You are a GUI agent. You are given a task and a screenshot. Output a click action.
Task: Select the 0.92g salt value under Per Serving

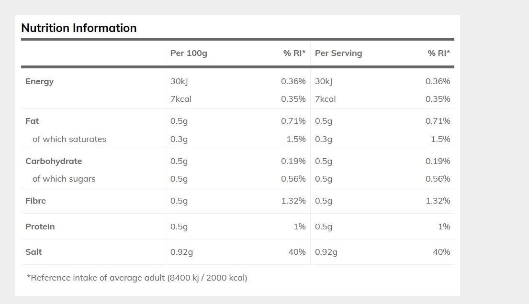coord(326,252)
